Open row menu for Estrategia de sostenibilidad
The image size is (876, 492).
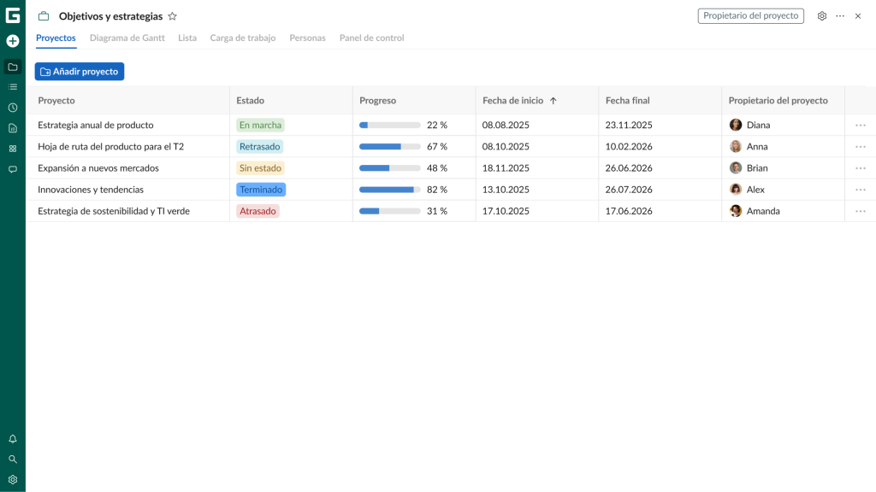point(861,212)
